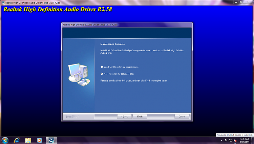Open Action Center flag icon

226,140
